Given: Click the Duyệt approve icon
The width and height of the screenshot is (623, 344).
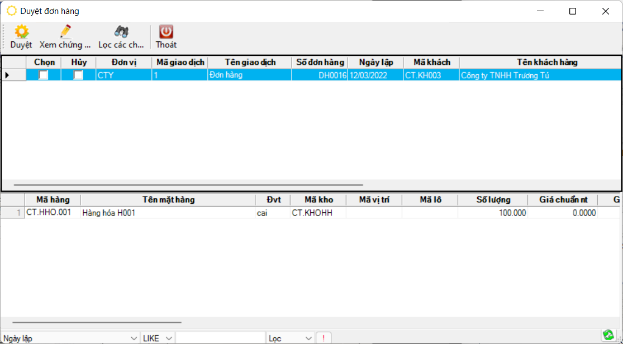Looking at the screenshot, I should [x=21, y=32].
